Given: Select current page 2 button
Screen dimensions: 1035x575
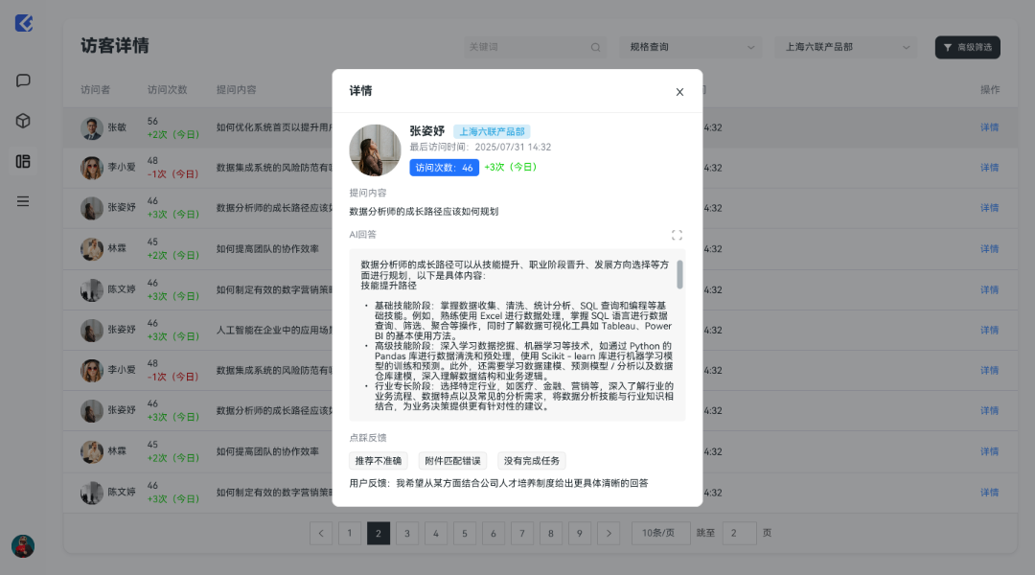Looking at the screenshot, I should point(379,534).
